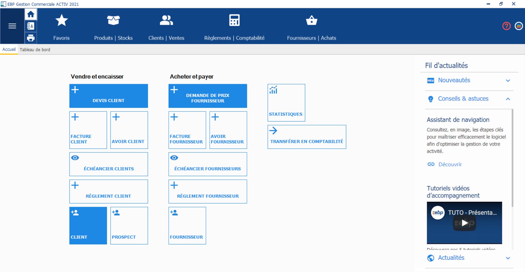Click the news feed vertical scrollbar

[512, 158]
